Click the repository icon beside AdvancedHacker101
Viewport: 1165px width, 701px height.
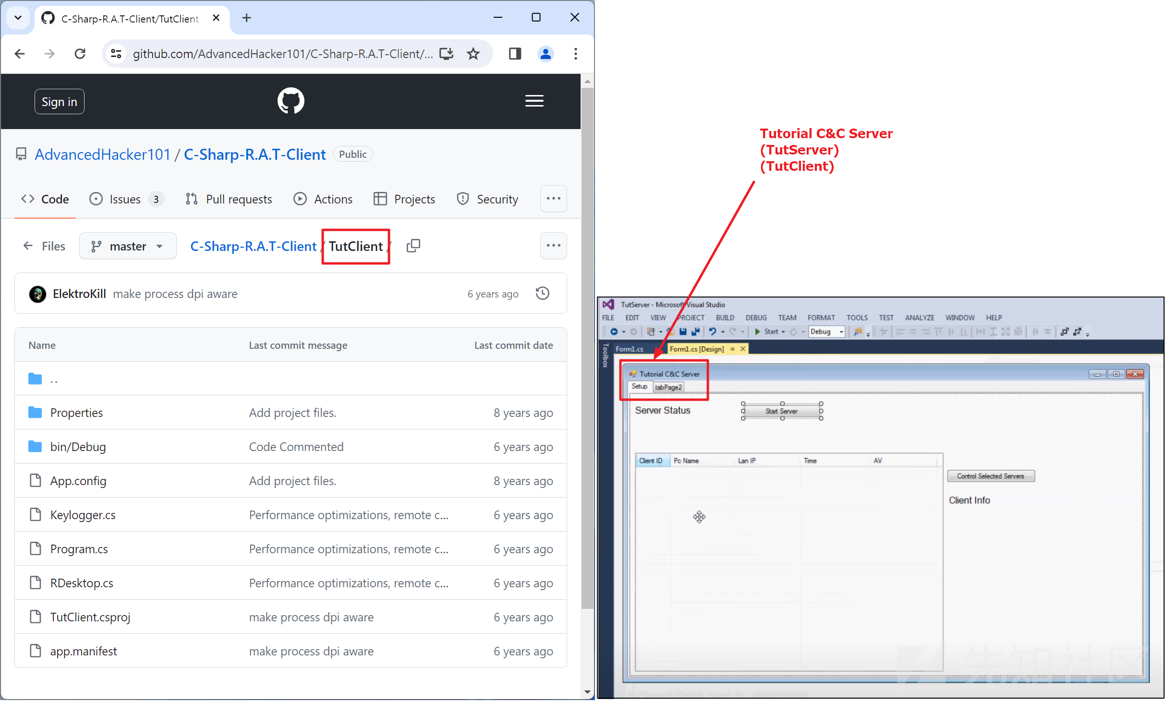click(x=21, y=154)
